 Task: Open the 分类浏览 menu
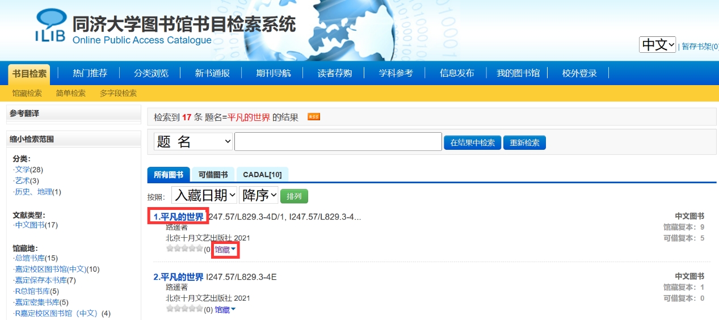point(151,73)
